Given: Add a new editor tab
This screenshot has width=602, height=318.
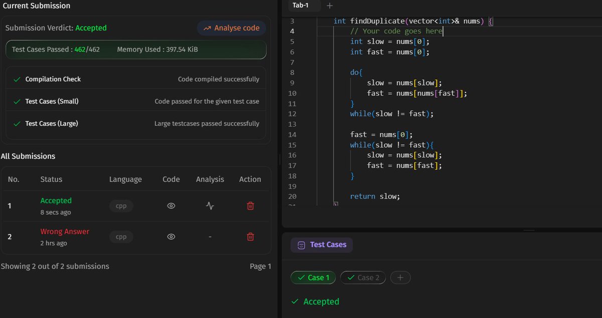Looking at the screenshot, I should pos(330,6).
